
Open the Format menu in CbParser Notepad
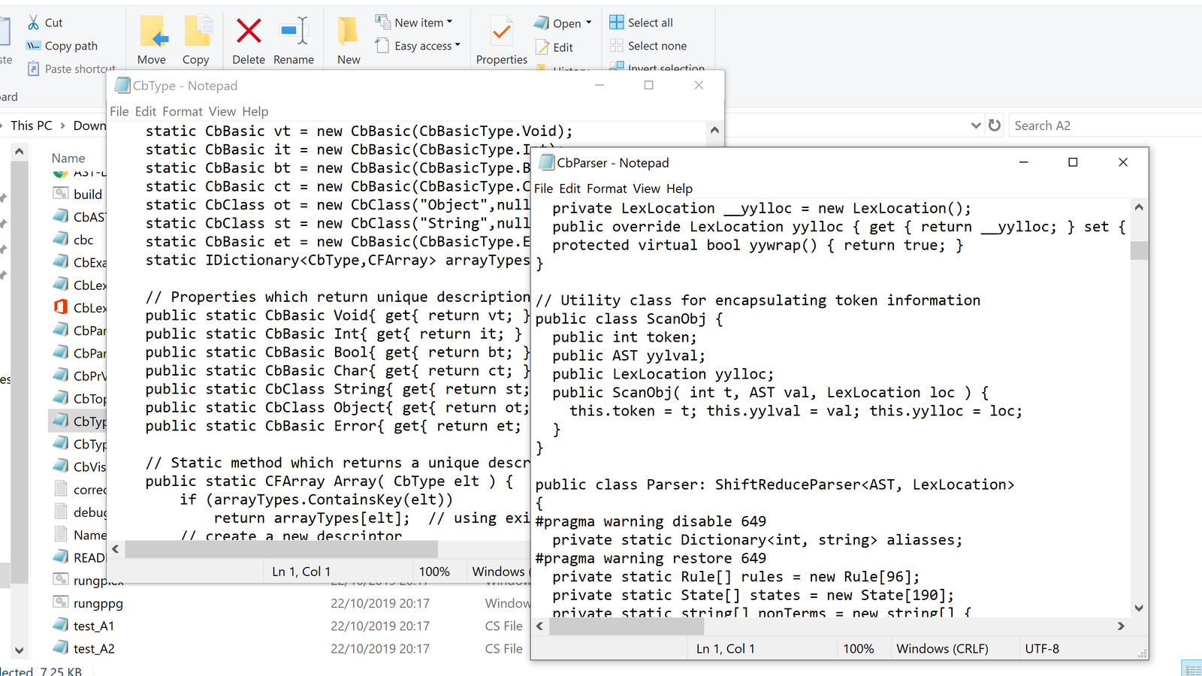point(607,189)
